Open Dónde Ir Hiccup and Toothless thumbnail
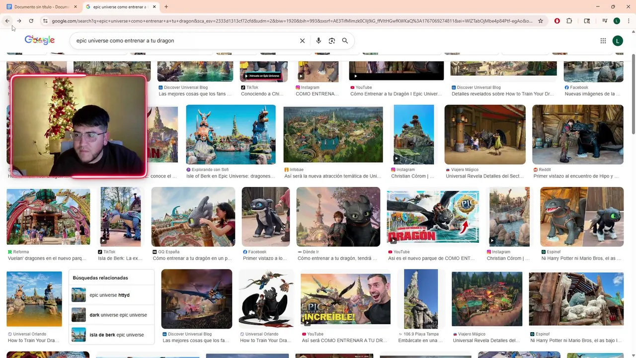The image size is (636, 358). [338, 217]
